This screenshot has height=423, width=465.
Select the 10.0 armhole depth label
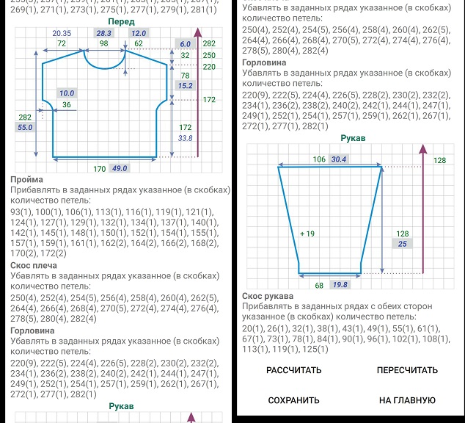(x=67, y=93)
